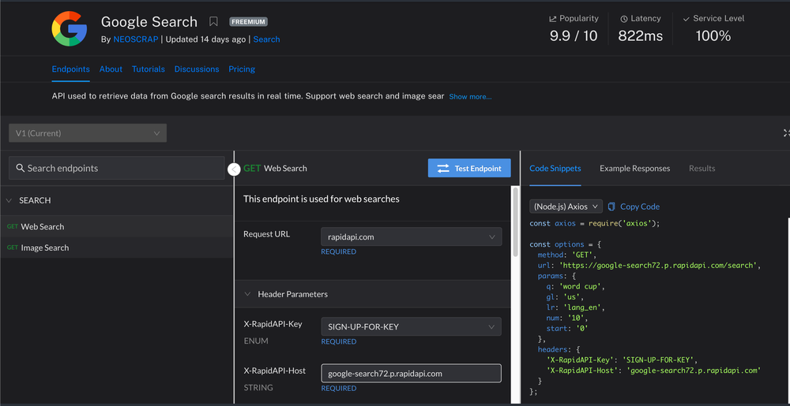Click the Latency clock icon
The width and height of the screenshot is (790, 406).
click(624, 18)
